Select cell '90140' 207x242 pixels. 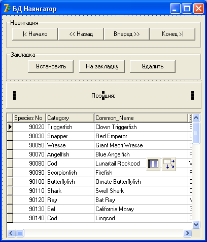pyautogui.click(x=29, y=218)
